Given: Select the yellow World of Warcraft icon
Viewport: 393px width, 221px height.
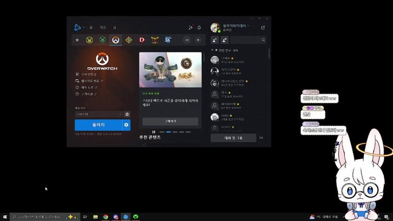Looking at the screenshot, I should 89,40.
